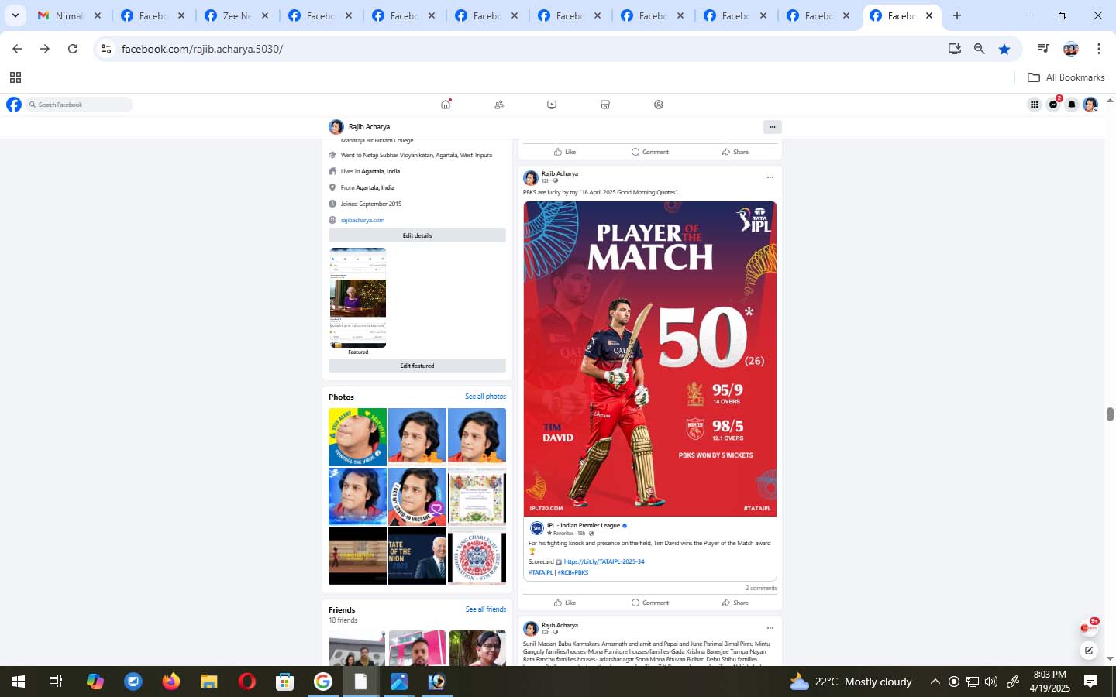Open the rajibacharya.com link
This screenshot has width=1116, height=697.
click(x=363, y=220)
